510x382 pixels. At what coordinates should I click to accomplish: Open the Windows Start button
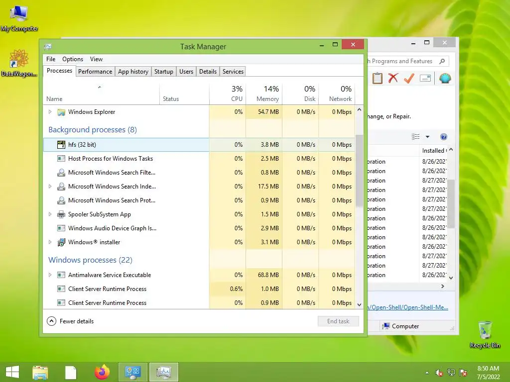(12, 372)
